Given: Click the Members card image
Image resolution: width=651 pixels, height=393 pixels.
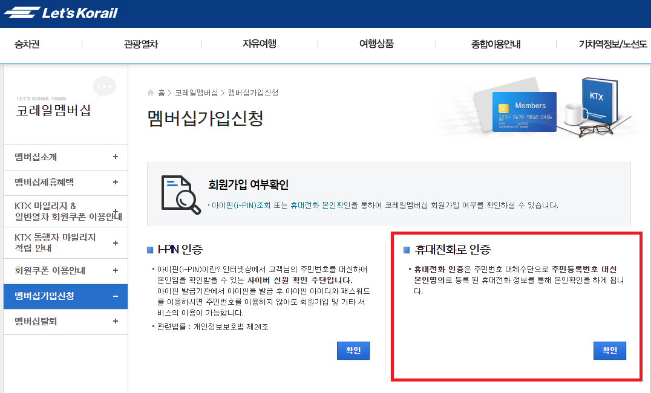Looking at the screenshot, I should [x=524, y=112].
